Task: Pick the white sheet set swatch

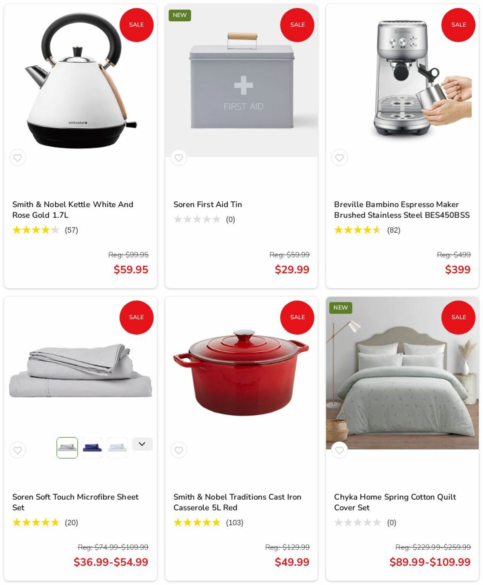Action: (x=117, y=448)
